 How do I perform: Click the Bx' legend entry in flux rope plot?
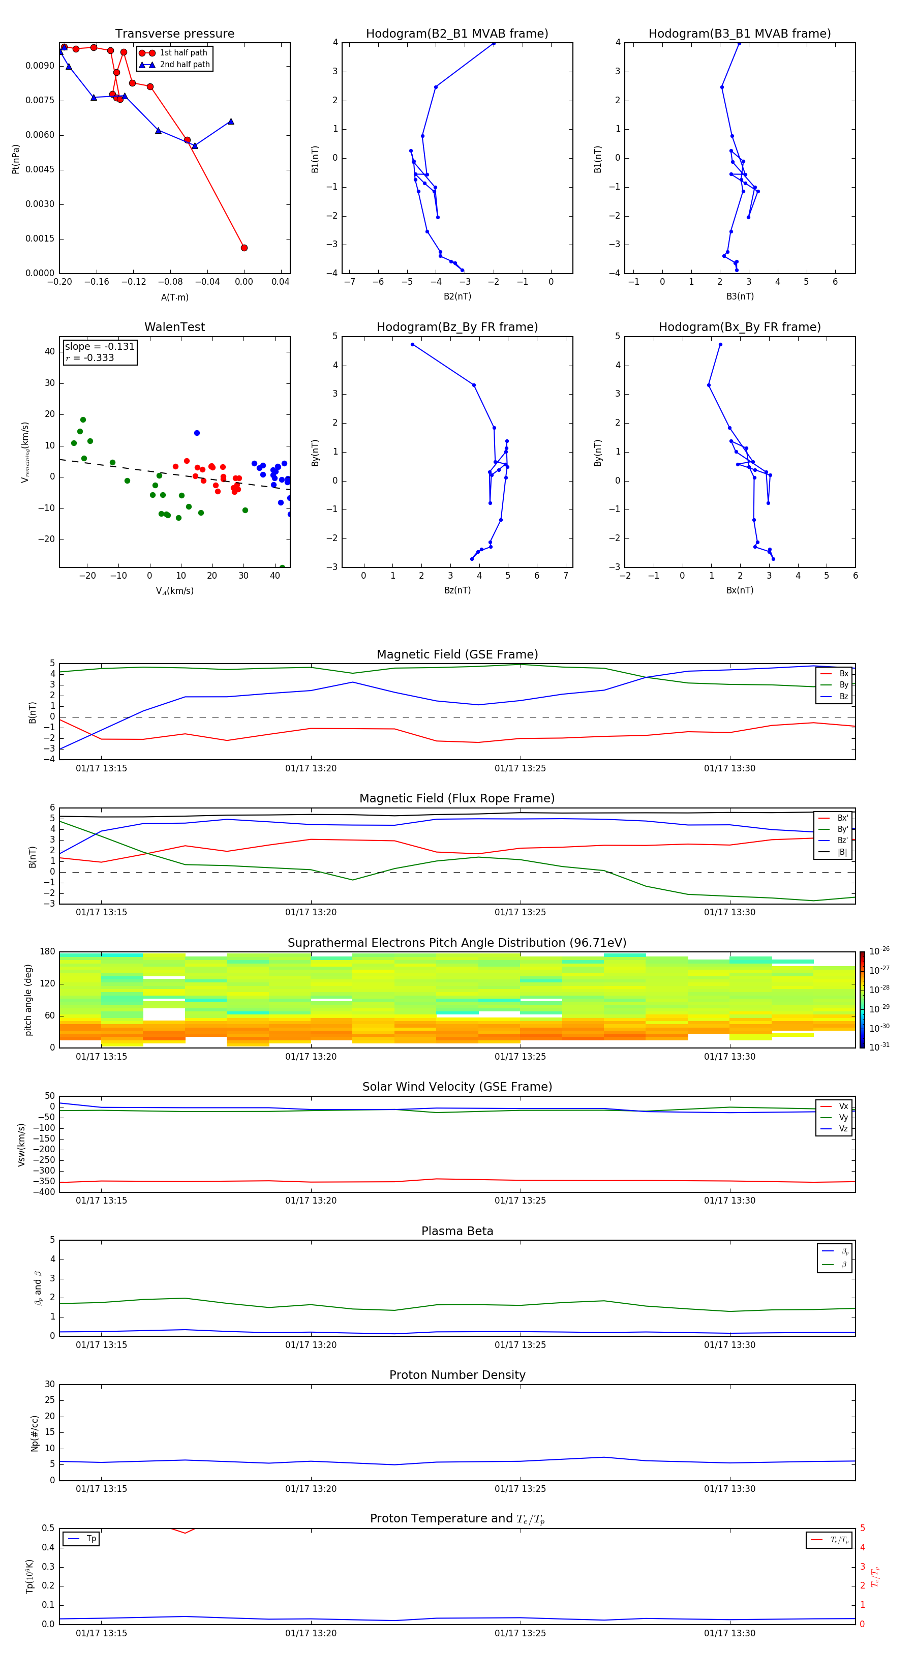click(x=833, y=818)
